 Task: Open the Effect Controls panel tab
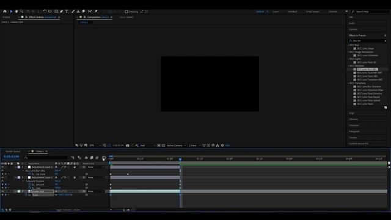(x=43, y=17)
